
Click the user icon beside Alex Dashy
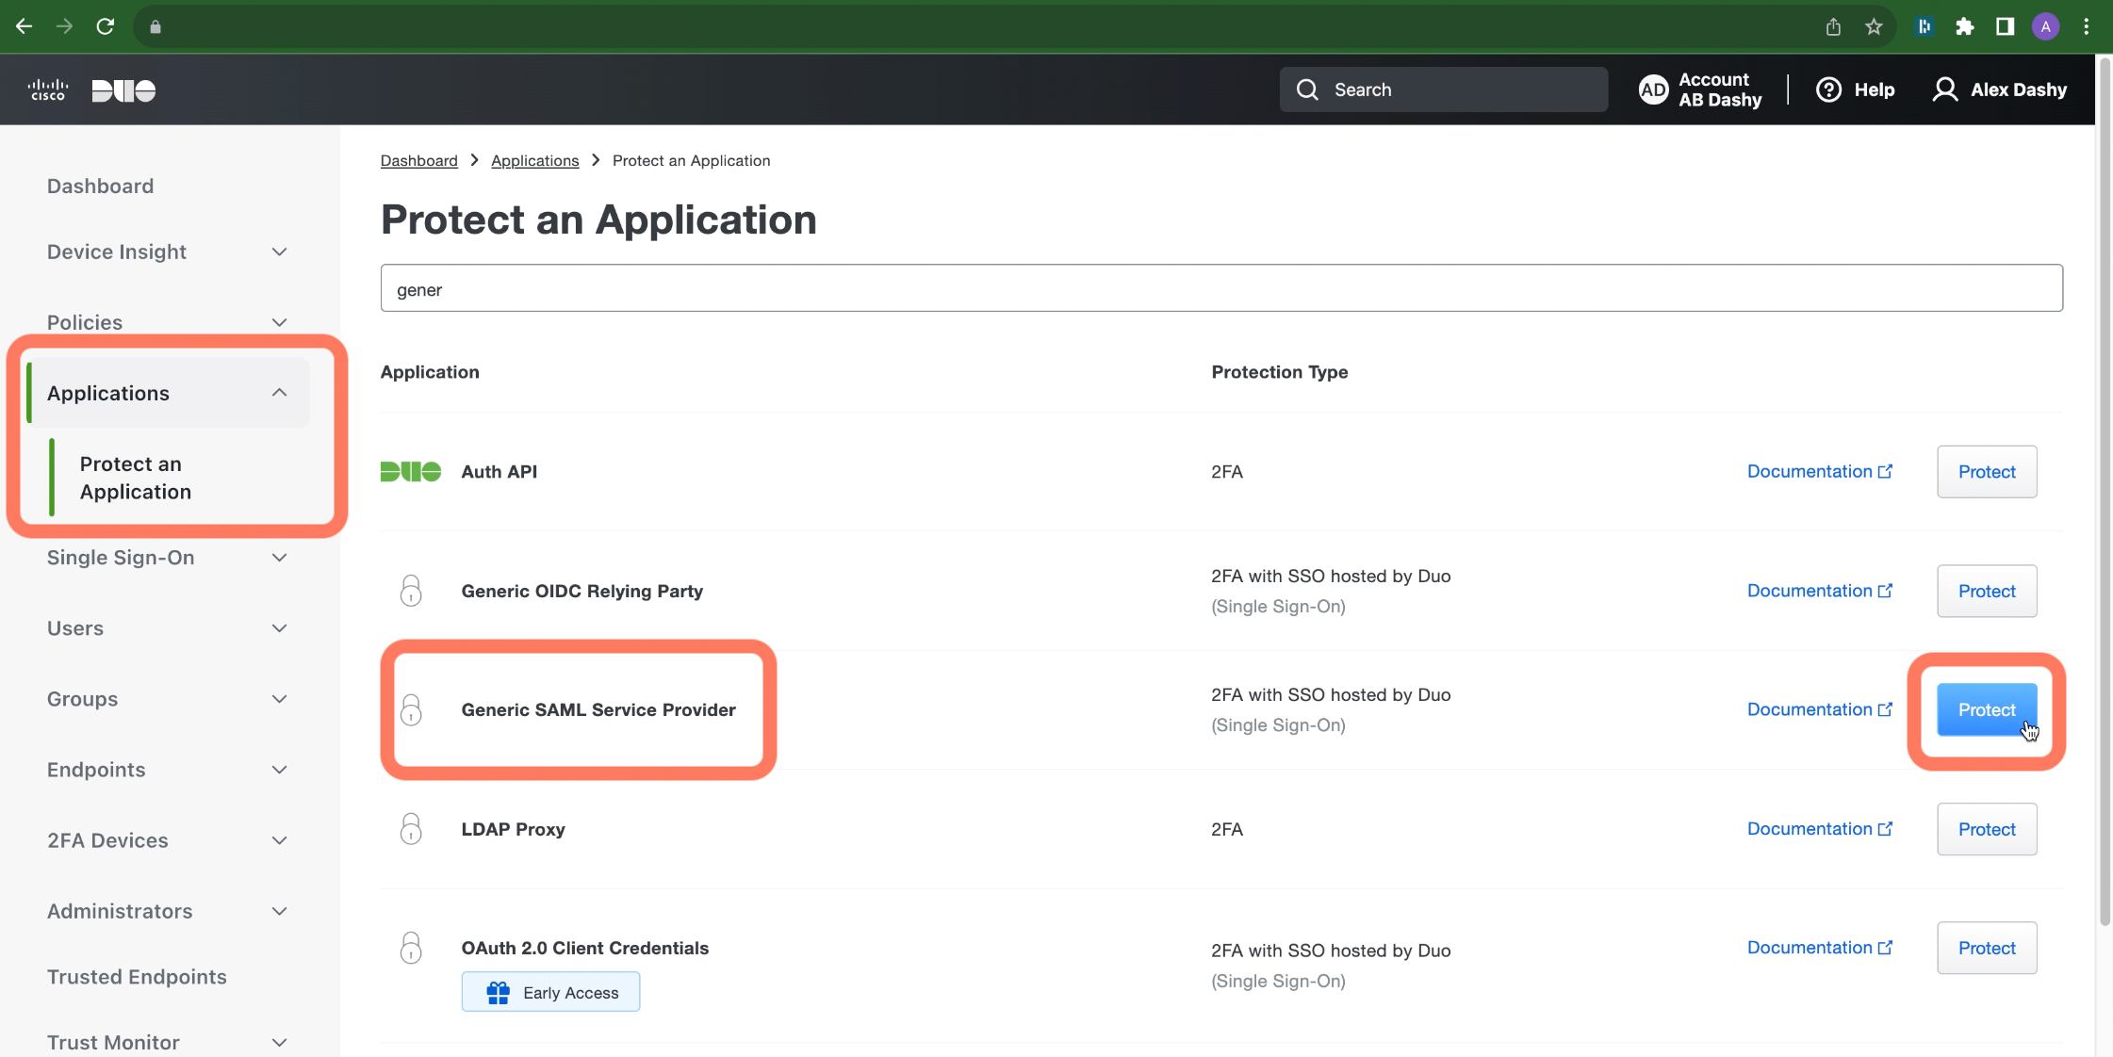pyautogui.click(x=1945, y=89)
